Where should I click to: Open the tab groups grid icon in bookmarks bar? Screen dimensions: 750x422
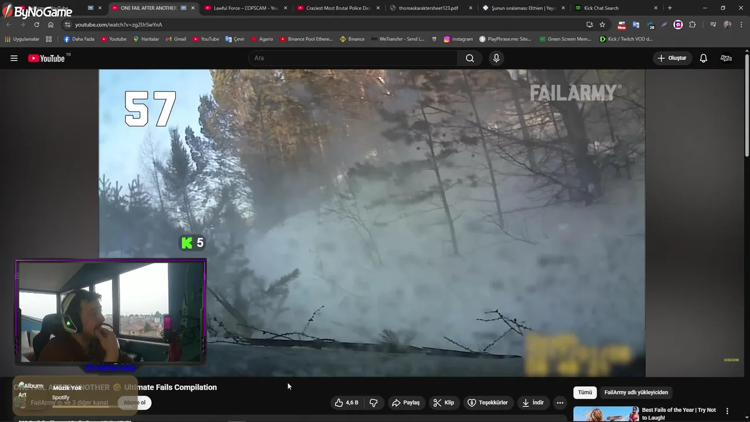pyautogui.click(x=49, y=39)
